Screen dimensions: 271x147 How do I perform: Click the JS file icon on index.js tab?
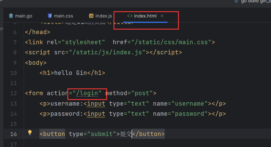(x=91, y=16)
